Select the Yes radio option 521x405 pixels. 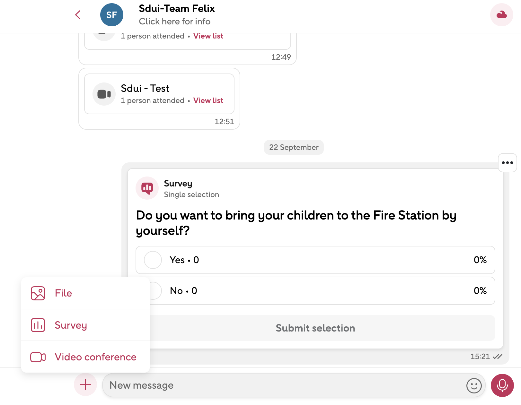tap(153, 260)
